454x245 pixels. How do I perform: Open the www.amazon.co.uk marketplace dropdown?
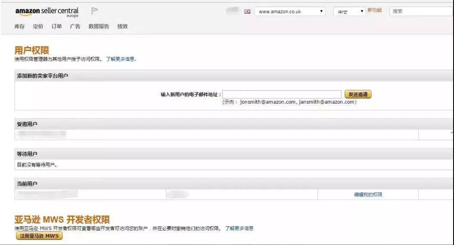pyautogui.click(x=290, y=12)
